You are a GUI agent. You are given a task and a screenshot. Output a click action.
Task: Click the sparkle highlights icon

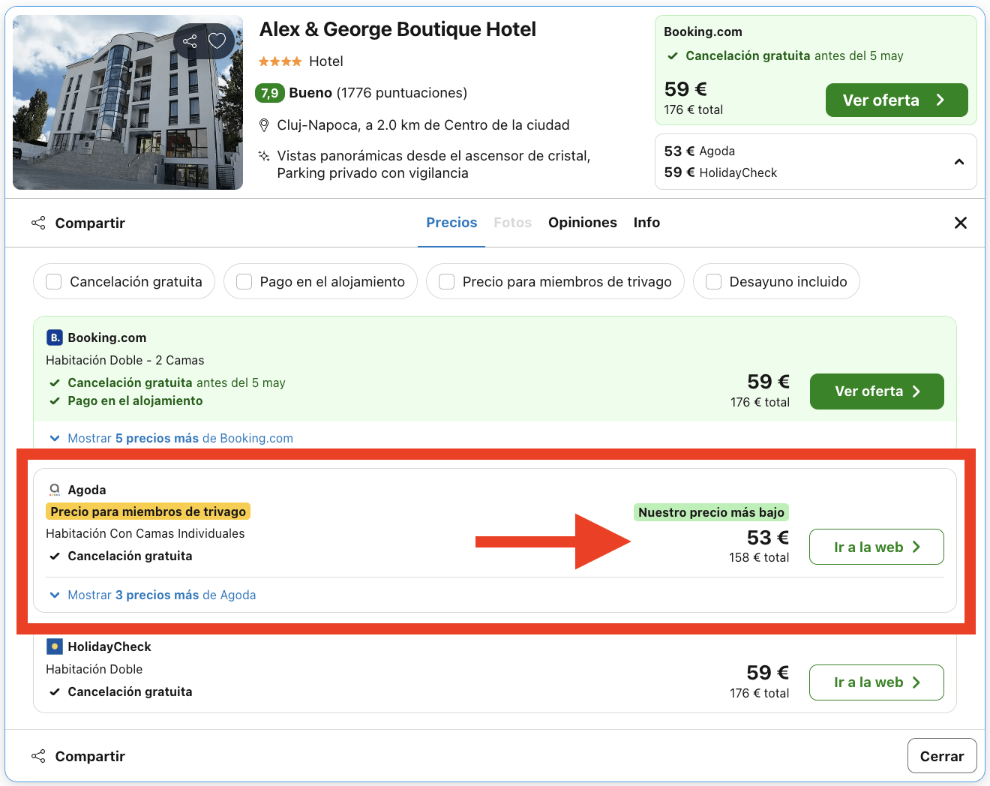coord(264,156)
